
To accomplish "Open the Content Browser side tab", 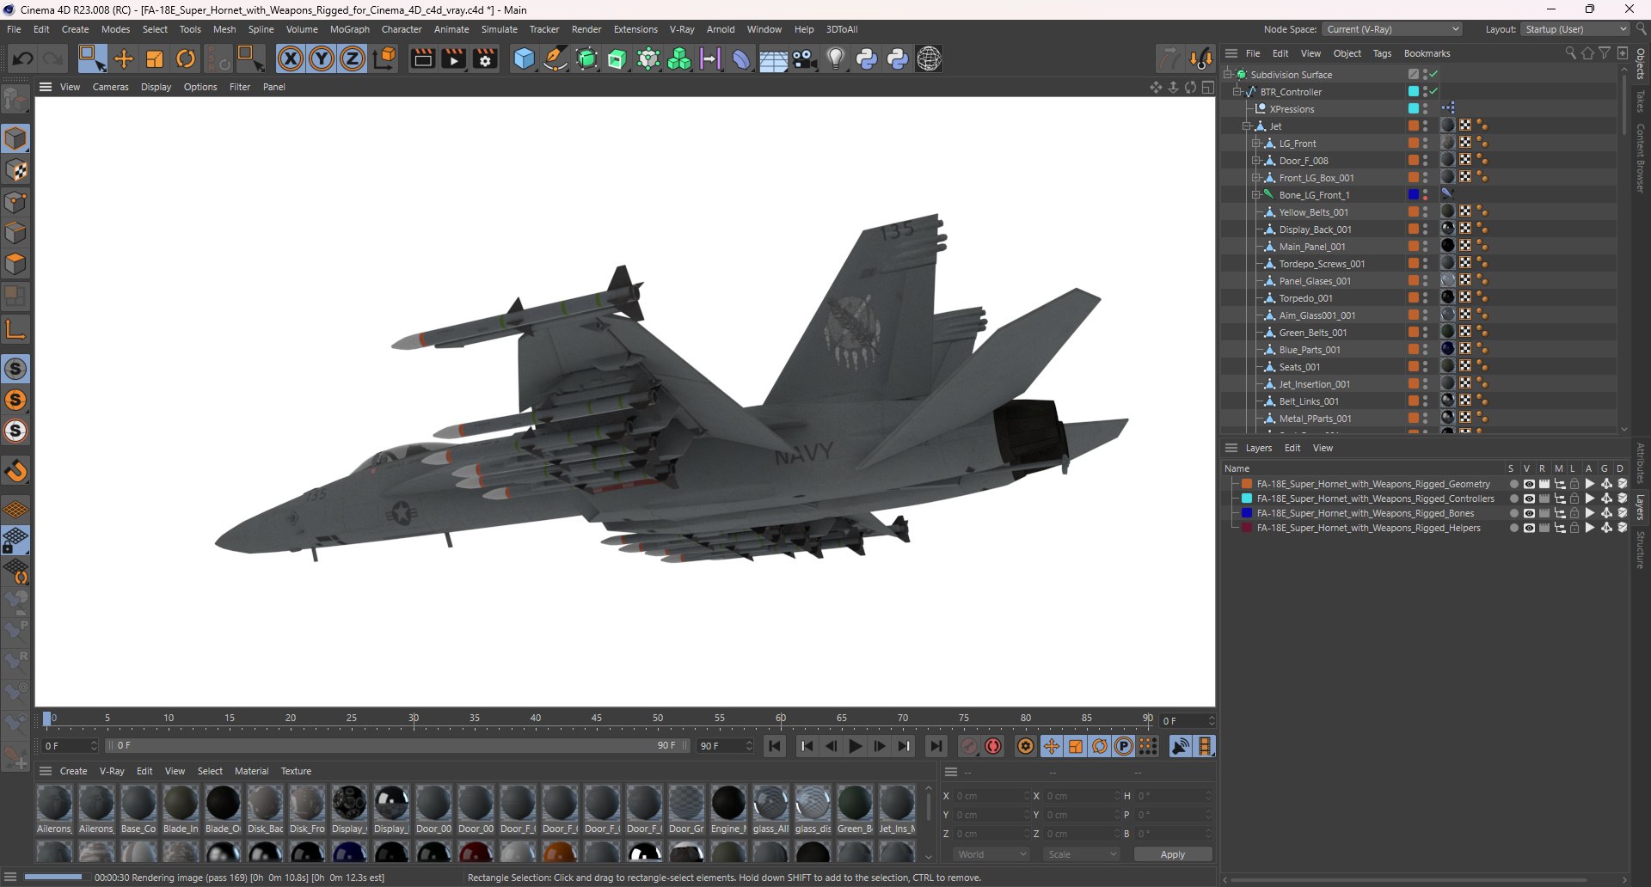I will [1641, 158].
